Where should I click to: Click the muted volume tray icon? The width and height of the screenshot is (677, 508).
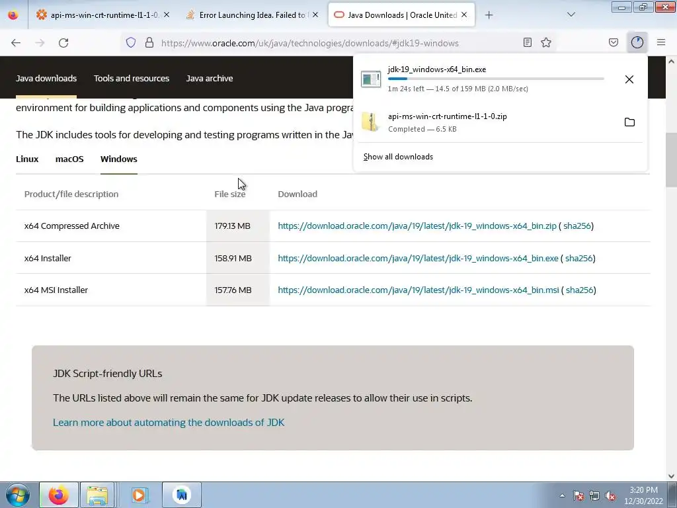(x=610, y=495)
